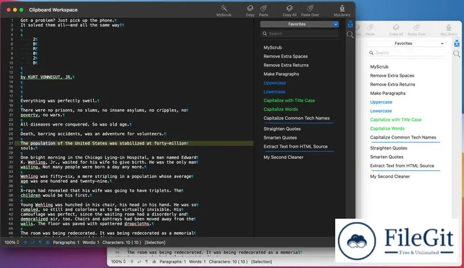Open the Favorites dropdown in light window
The height and width of the screenshot is (268, 464).
point(406,43)
